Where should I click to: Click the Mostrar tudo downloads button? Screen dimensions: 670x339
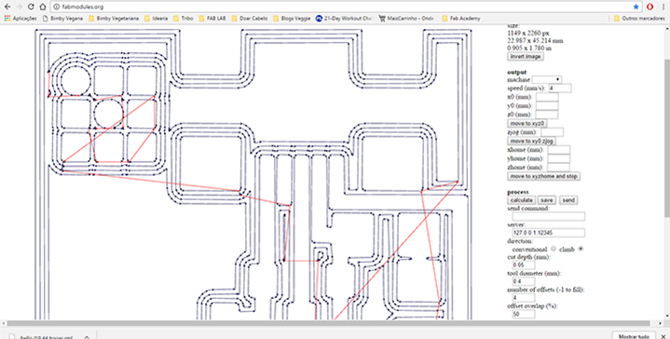pos(634,336)
